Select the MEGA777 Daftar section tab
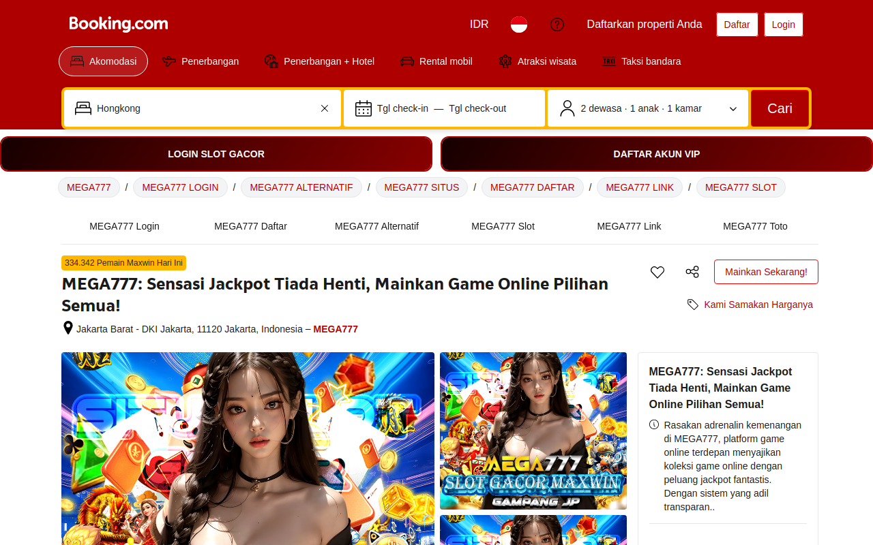 tap(250, 226)
